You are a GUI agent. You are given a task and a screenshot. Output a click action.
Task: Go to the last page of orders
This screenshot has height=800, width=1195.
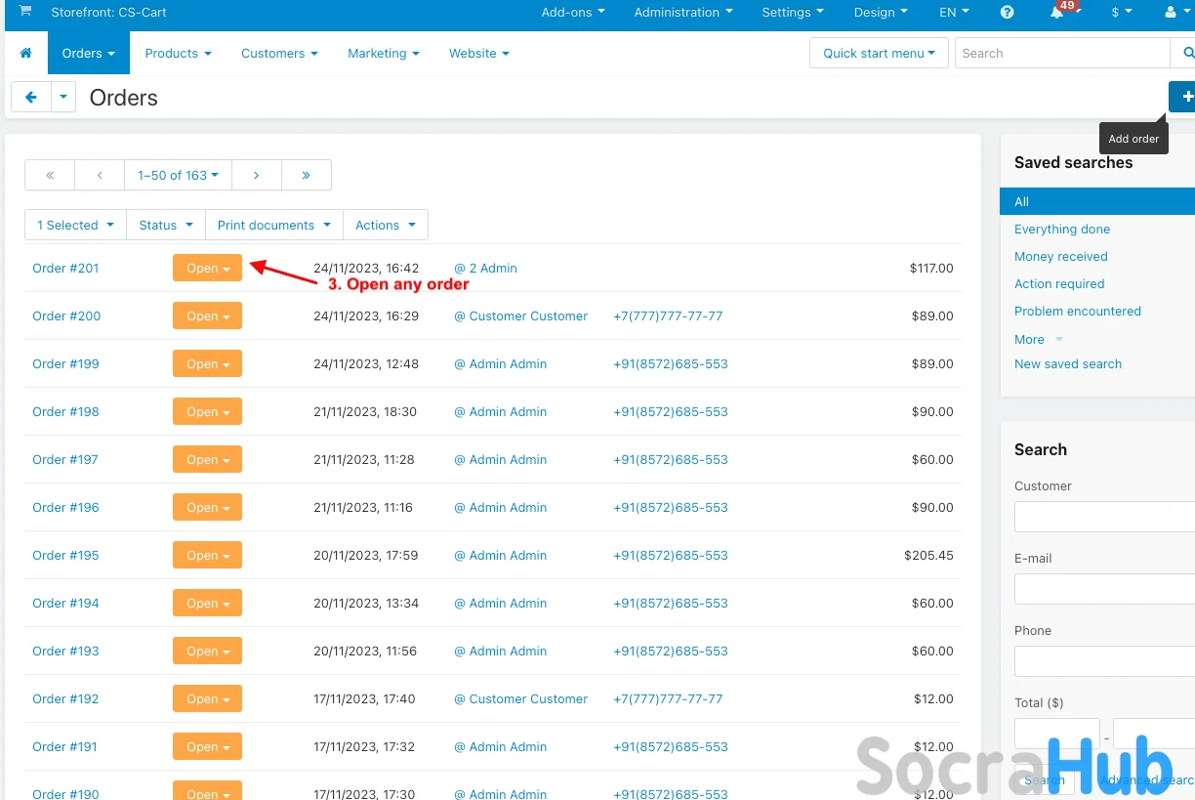[x=306, y=175]
